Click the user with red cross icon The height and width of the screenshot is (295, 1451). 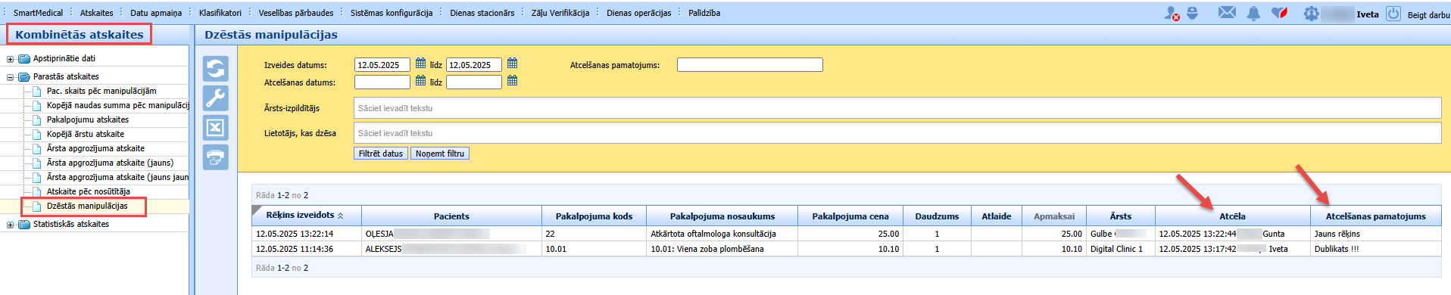point(1172,14)
